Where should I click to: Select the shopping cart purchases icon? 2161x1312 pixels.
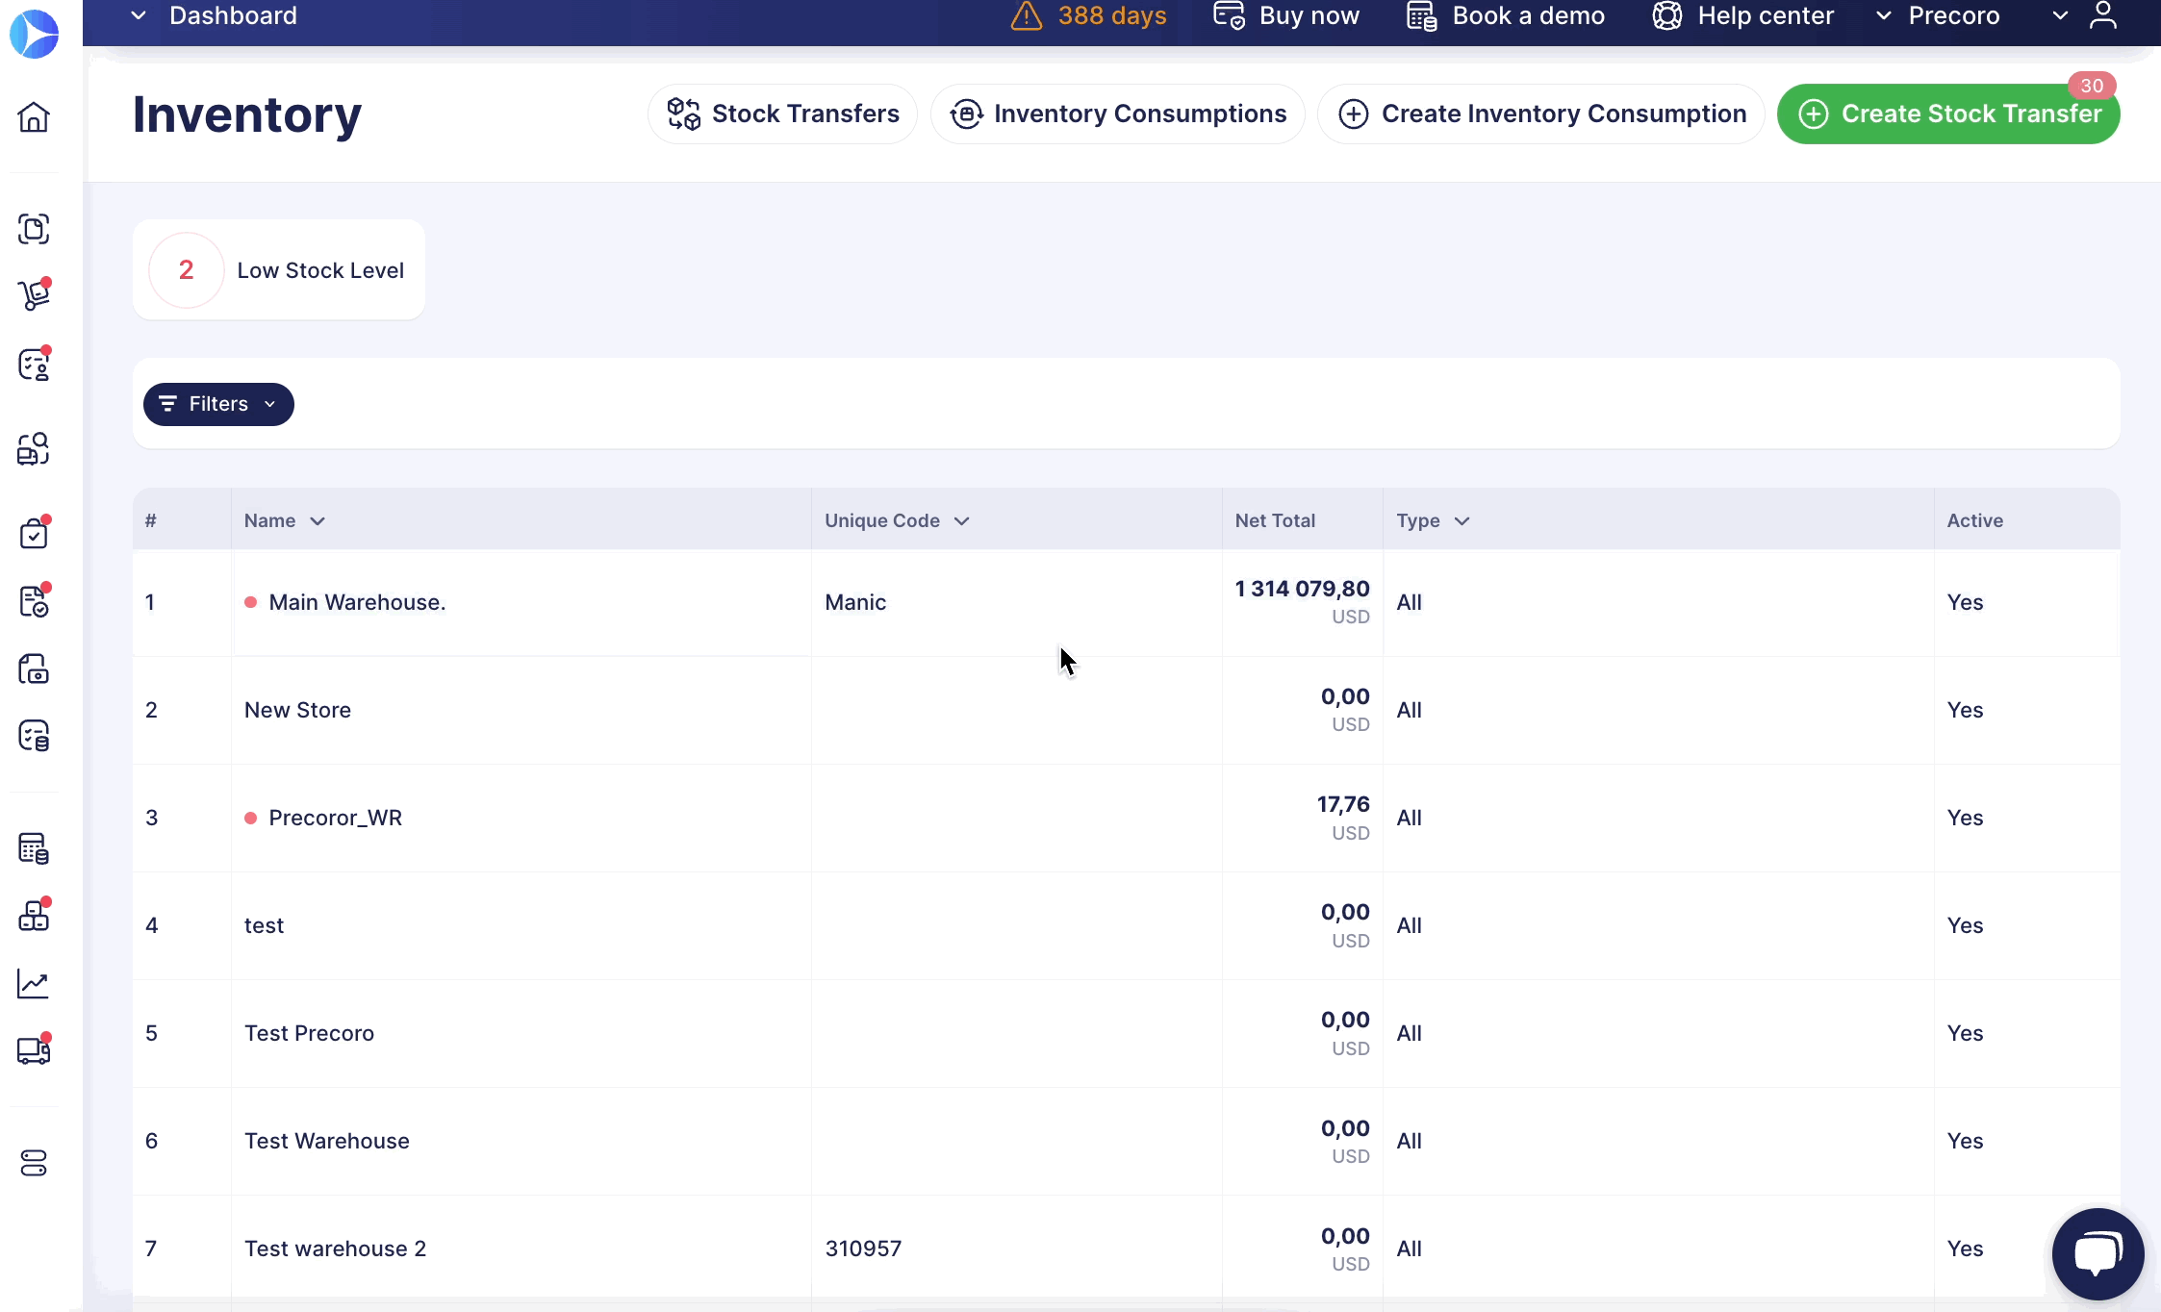coord(34,294)
